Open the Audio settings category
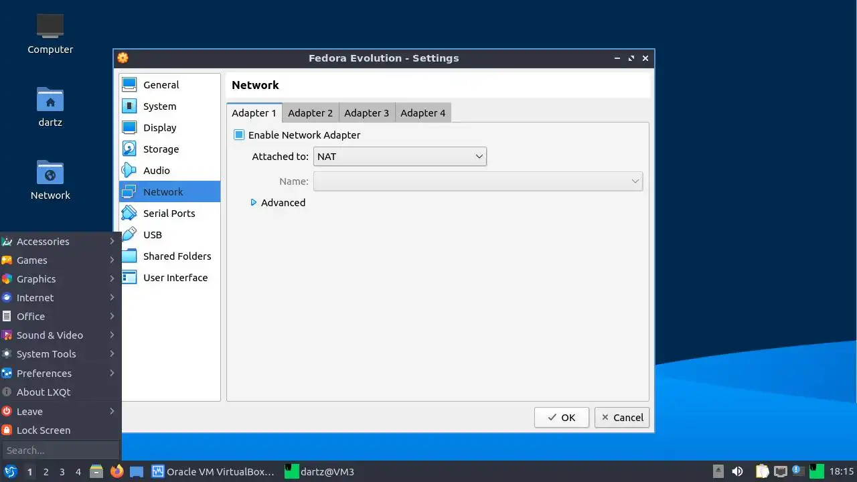This screenshot has width=857, height=482. [169, 171]
